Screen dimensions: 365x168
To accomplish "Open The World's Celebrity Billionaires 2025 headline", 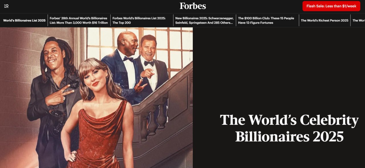I will tap(289, 128).
